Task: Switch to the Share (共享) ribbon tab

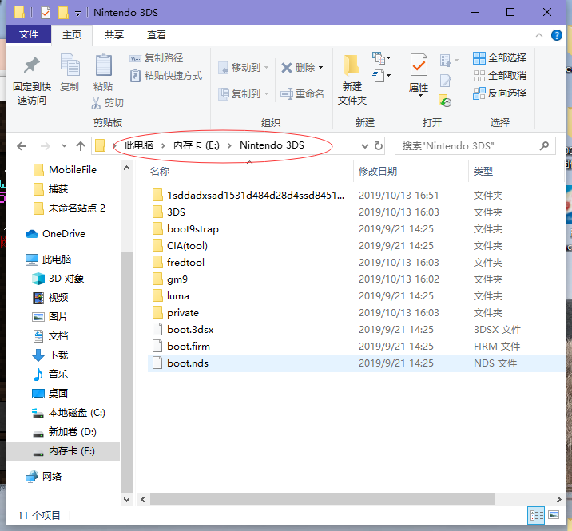Action: [x=113, y=34]
